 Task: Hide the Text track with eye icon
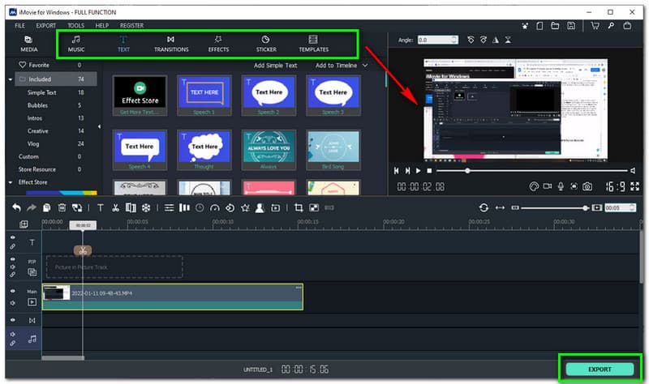13,237
